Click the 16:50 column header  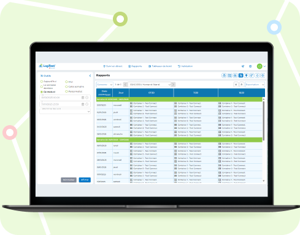click(x=242, y=93)
